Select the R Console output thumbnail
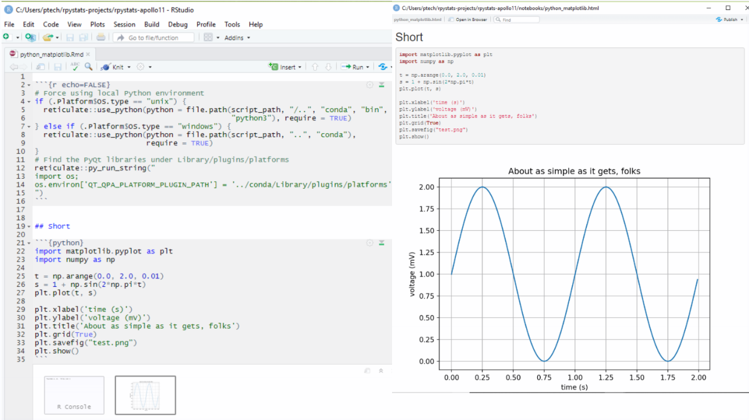749x420 pixels. (74, 395)
